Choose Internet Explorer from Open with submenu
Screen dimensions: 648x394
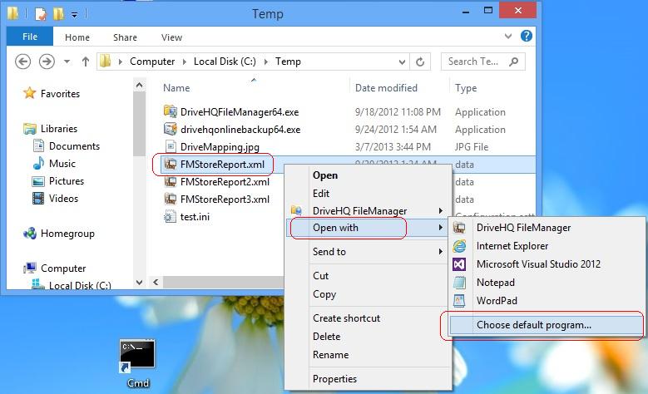[512, 246]
